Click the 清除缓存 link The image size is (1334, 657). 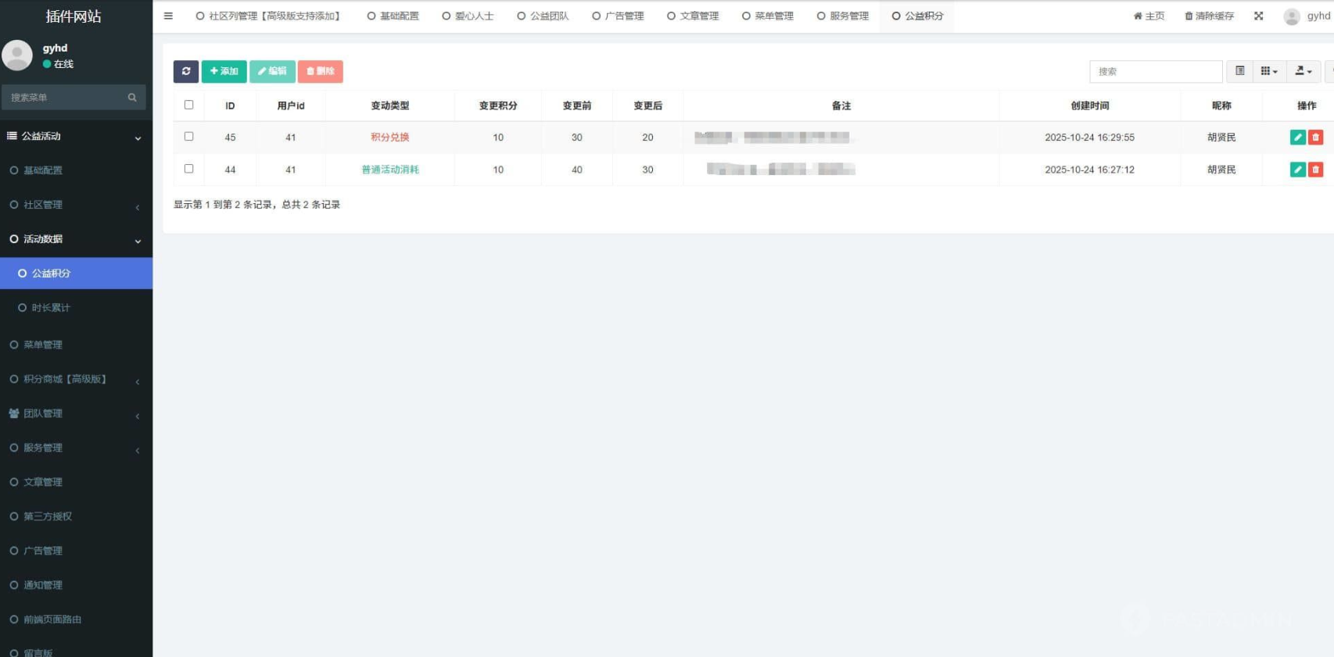(1209, 16)
